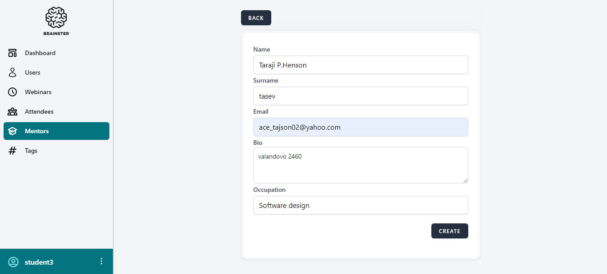Open the Dashboard menu item

[40, 53]
